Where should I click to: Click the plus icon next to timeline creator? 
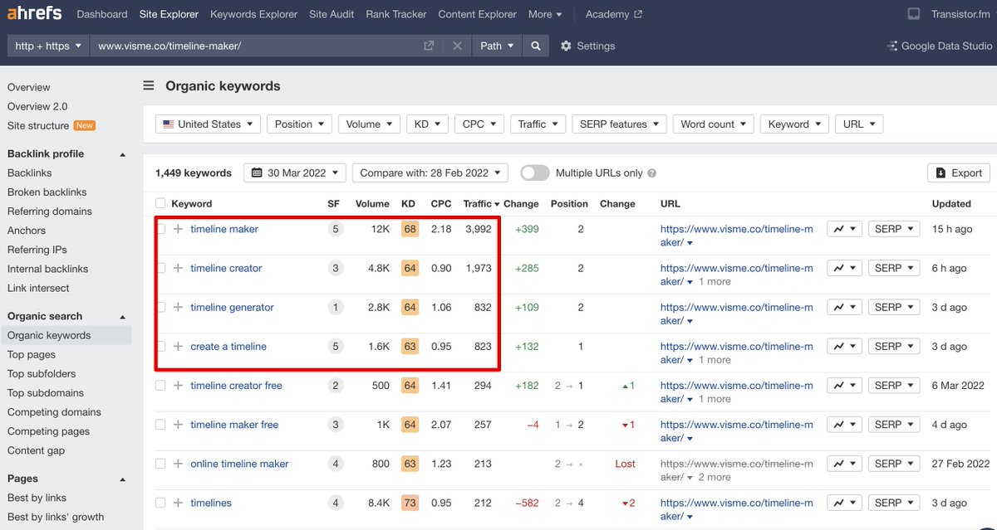click(178, 268)
